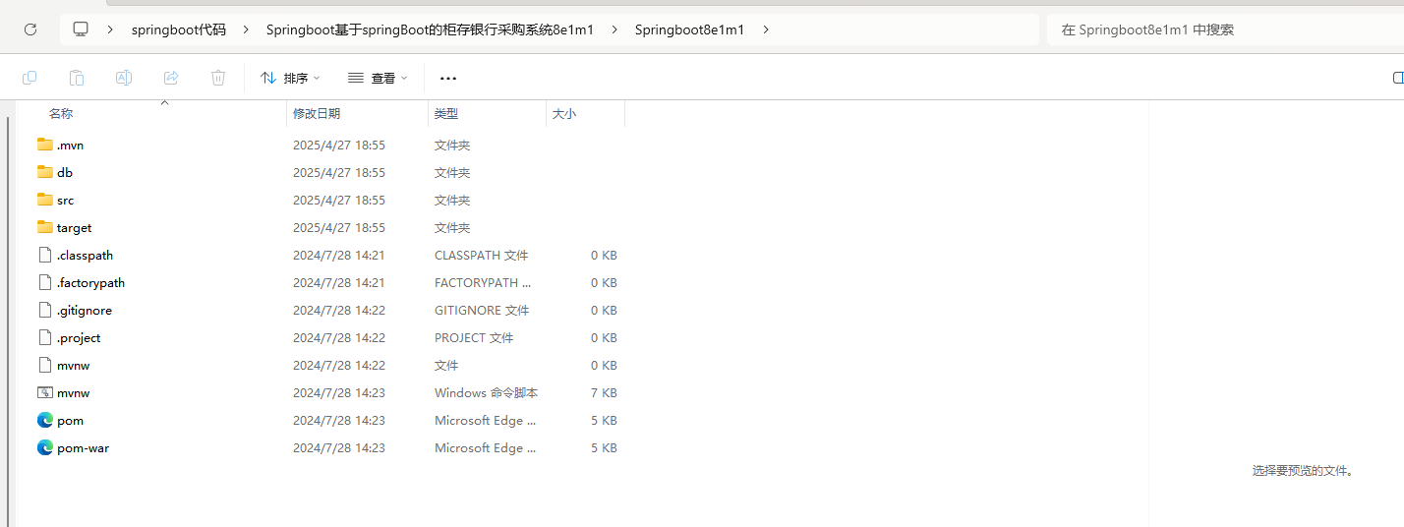Click the FACTORYPATH type cell
Image resolution: width=1404 pixels, height=527 pixels.
tap(483, 282)
